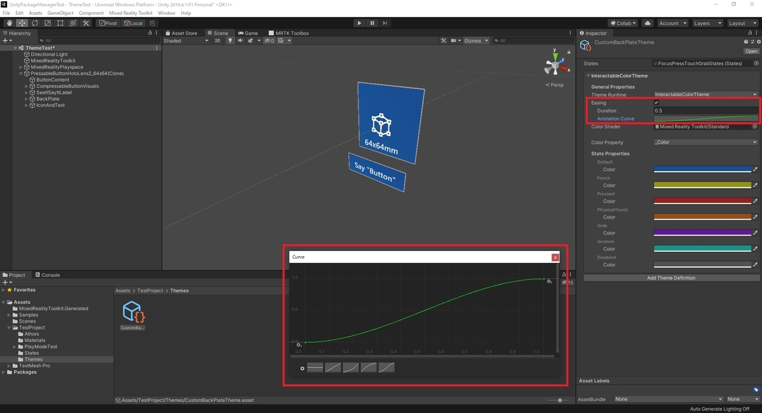Image resolution: width=762 pixels, height=413 pixels.
Task: Pause the editor playback
Action: pos(372,23)
